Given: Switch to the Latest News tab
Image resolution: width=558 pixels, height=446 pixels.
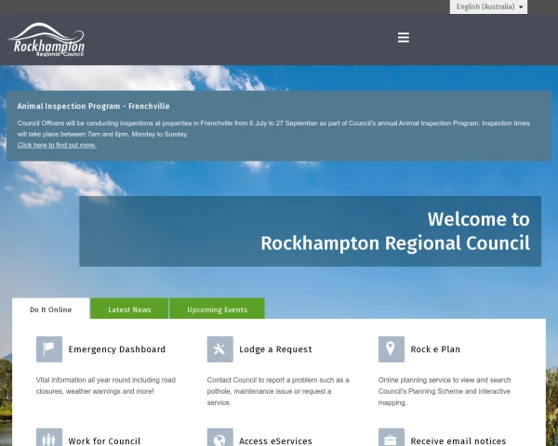Looking at the screenshot, I should (129, 308).
